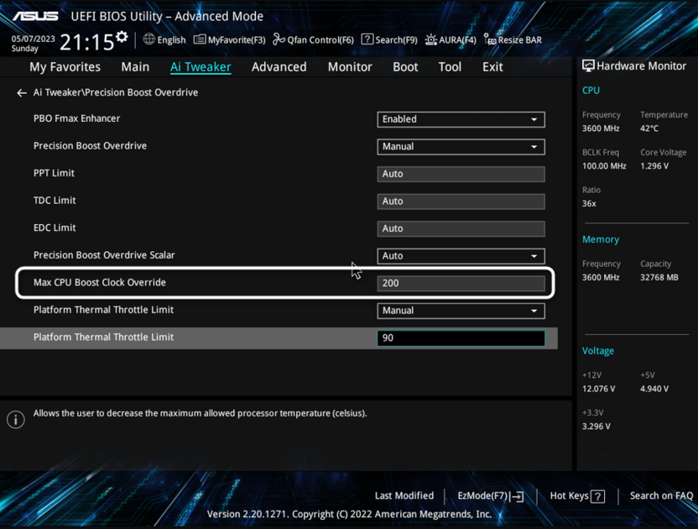This screenshot has width=698, height=529.
Task: Open MyFavorite(F3) shortcuts
Action: tap(229, 39)
